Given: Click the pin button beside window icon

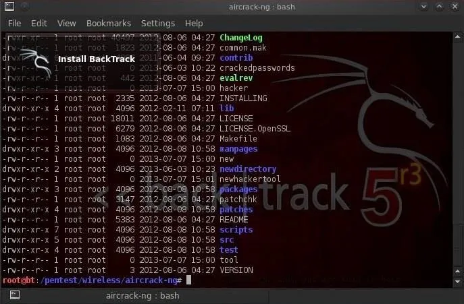Looking at the screenshot, I should [x=25, y=6].
